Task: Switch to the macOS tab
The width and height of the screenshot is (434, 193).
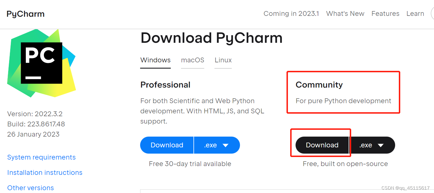Action: coord(192,60)
